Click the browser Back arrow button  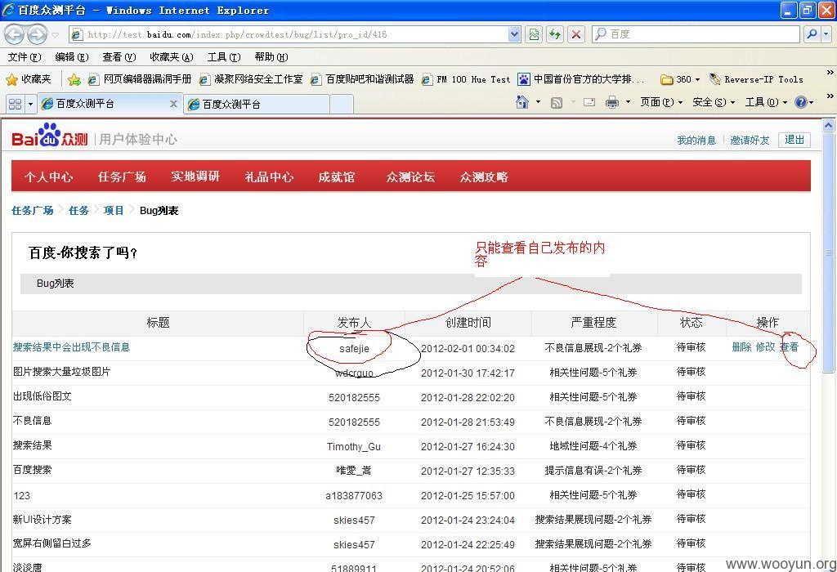(15, 34)
